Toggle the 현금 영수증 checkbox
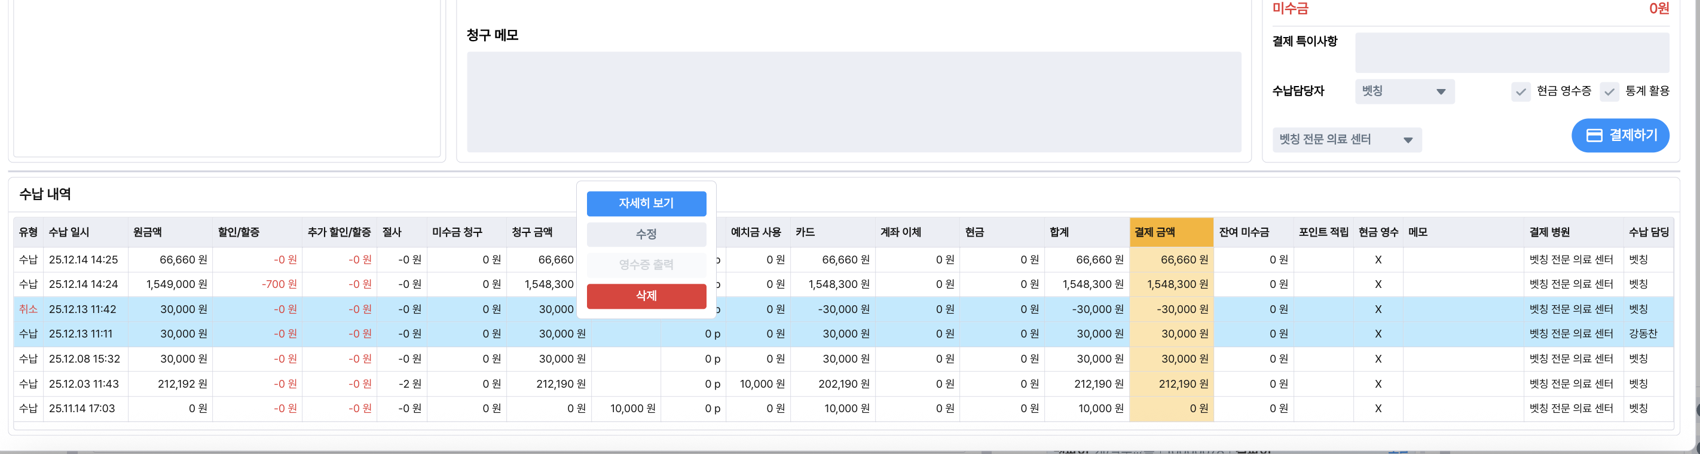The height and width of the screenshot is (454, 1700). coord(1521,92)
